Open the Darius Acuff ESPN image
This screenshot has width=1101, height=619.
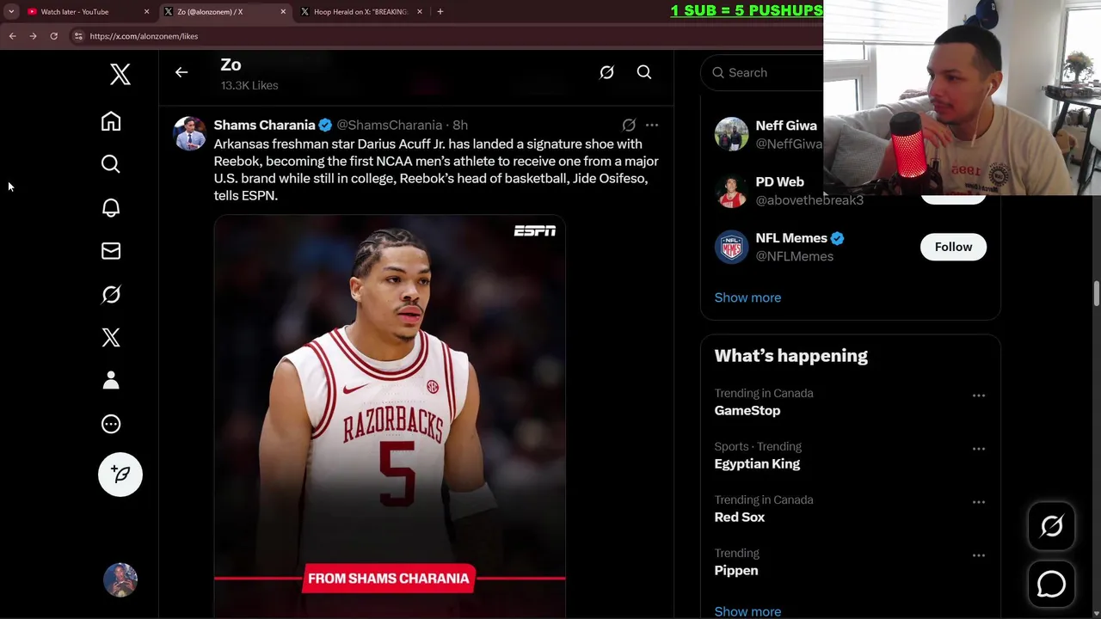pos(390,416)
